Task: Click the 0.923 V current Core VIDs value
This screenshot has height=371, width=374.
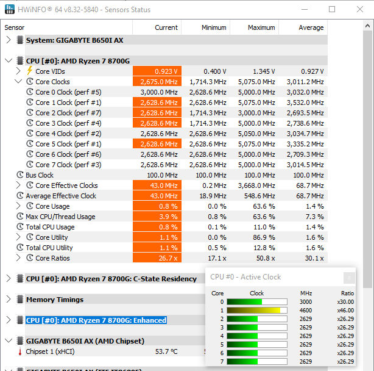Action: 157,71
